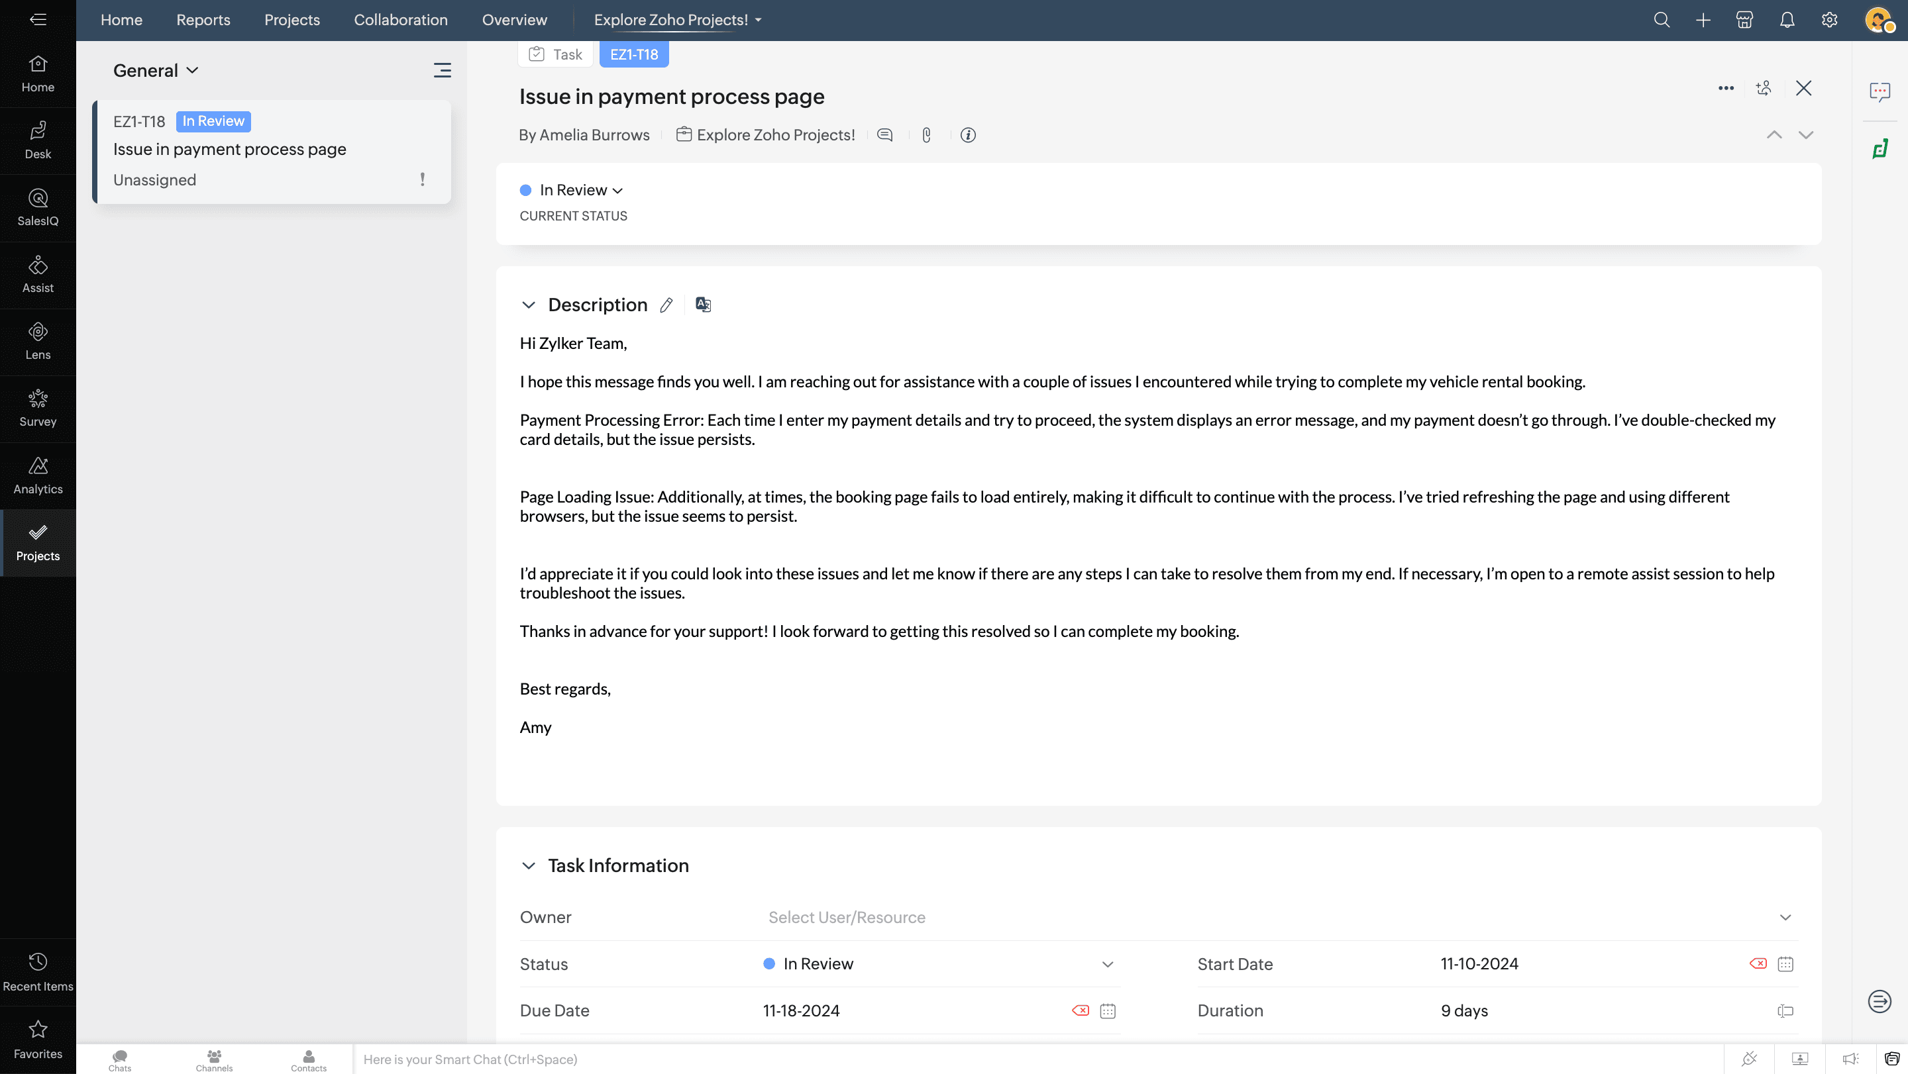Viewport: 1908px width, 1074px height.
Task: Open the Explore Zoho Projects! project link
Action: coord(774,134)
